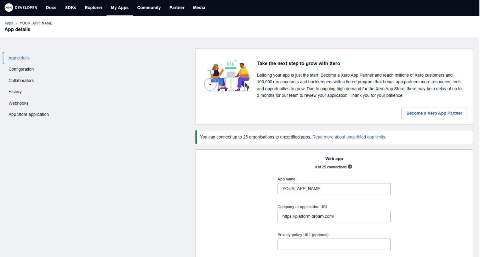Click the Privacy policy URL field

click(334, 244)
